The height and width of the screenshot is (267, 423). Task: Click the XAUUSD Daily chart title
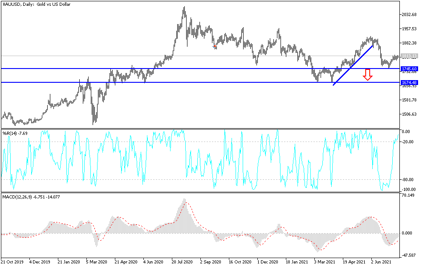pos(37,4)
